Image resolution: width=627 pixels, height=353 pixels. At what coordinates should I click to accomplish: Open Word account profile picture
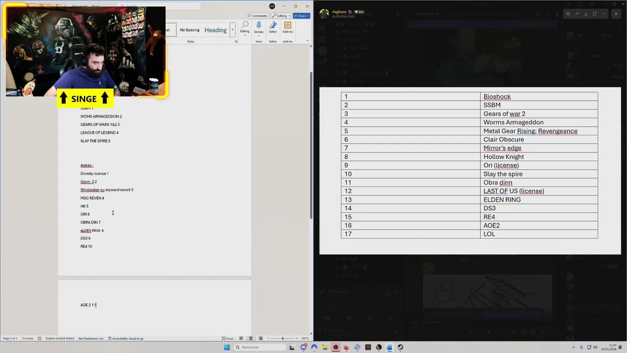click(272, 6)
